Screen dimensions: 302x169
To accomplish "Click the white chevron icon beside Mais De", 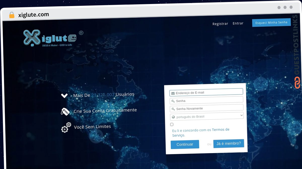I will pyautogui.click(x=64, y=96).
